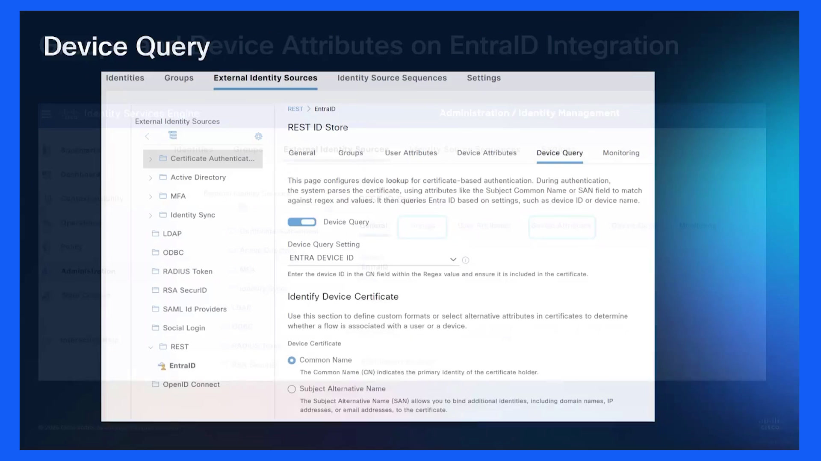Screen dimensions: 821x461
Task: Click the back arrow in External Identity Sources panel
Action: pyautogui.click(x=147, y=137)
